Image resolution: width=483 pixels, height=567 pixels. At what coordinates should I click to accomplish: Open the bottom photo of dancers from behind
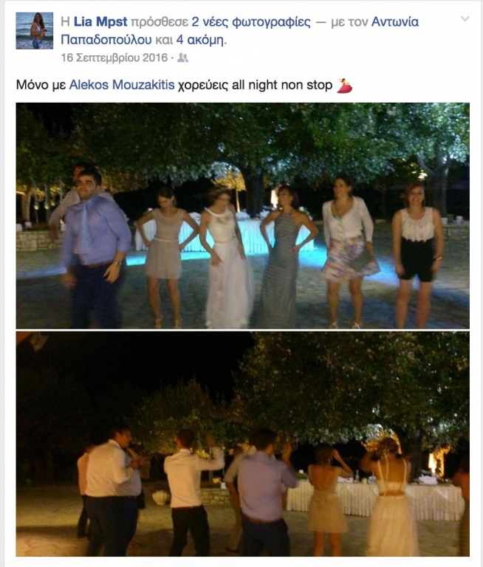[x=243, y=444]
